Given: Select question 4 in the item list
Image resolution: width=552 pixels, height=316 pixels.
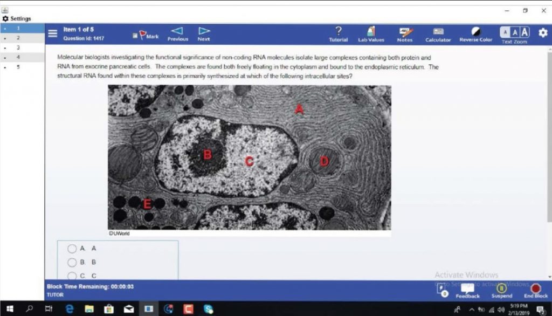Looking at the screenshot, I should [x=22, y=57].
